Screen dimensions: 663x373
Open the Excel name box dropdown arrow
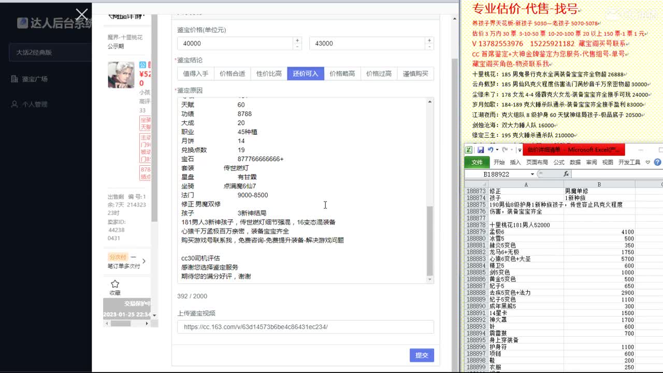pyautogui.click(x=532, y=174)
